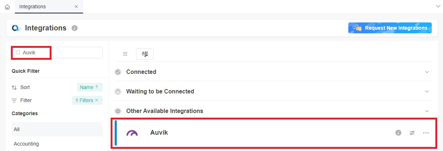Image resolution: width=443 pixels, height=151 pixels.
Task: Open the API settings icon
Action: [145, 54]
